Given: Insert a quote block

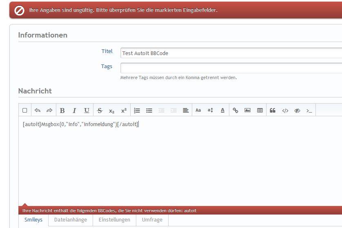Looking at the screenshot, I should (273, 110).
